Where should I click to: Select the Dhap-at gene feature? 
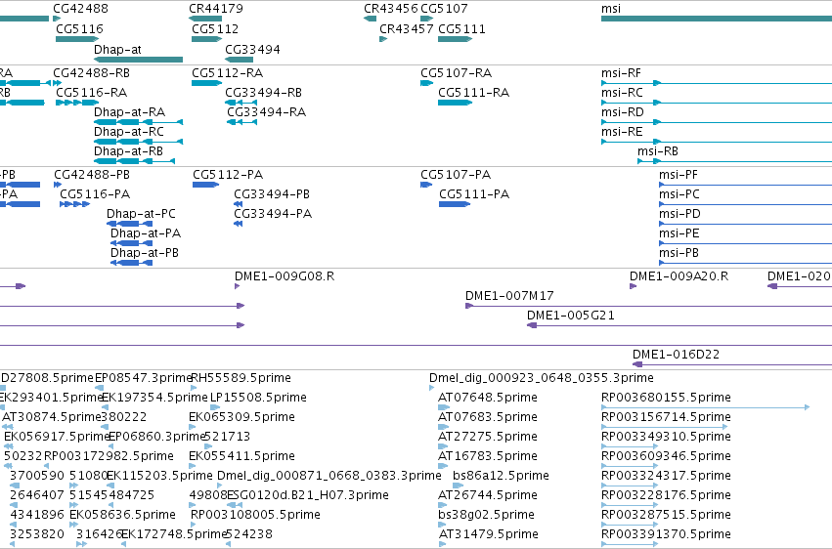click(138, 60)
